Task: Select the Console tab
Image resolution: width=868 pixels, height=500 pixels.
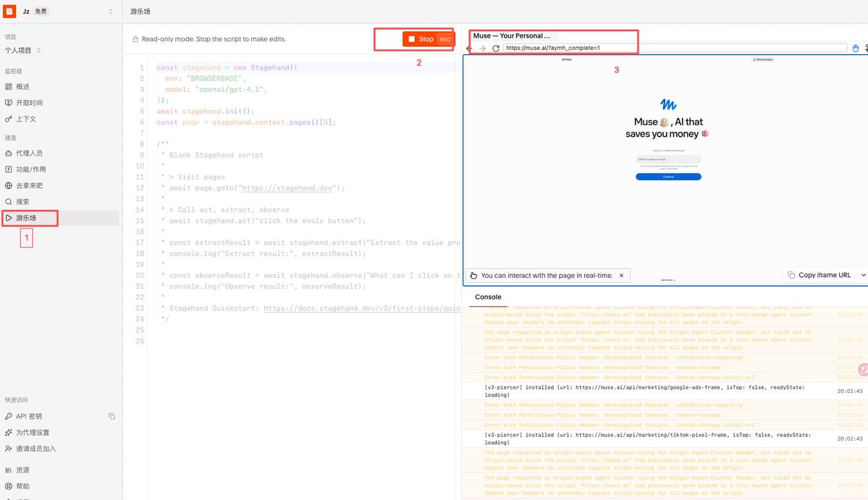Action: click(x=488, y=297)
